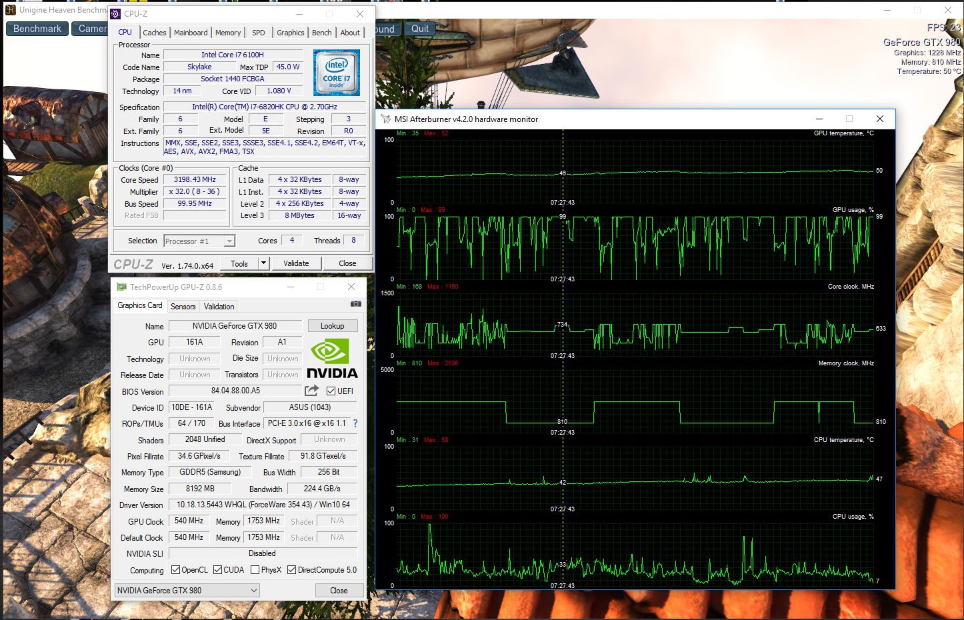Click the Close button in GPU-Z
964x620 pixels.
pos(339,591)
